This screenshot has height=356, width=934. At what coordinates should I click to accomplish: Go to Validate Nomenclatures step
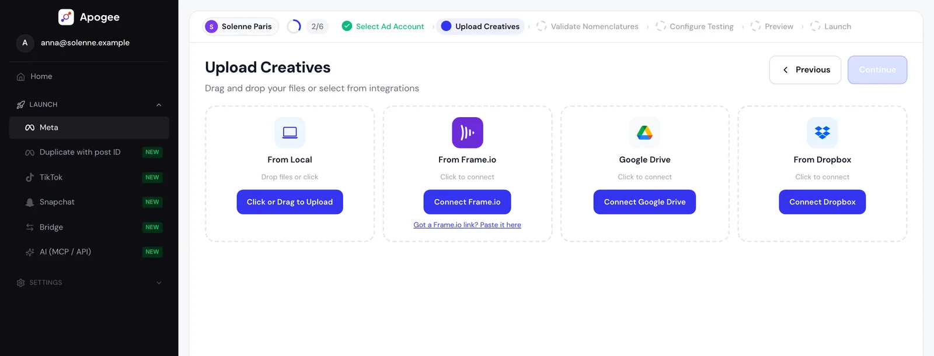pyautogui.click(x=587, y=26)
